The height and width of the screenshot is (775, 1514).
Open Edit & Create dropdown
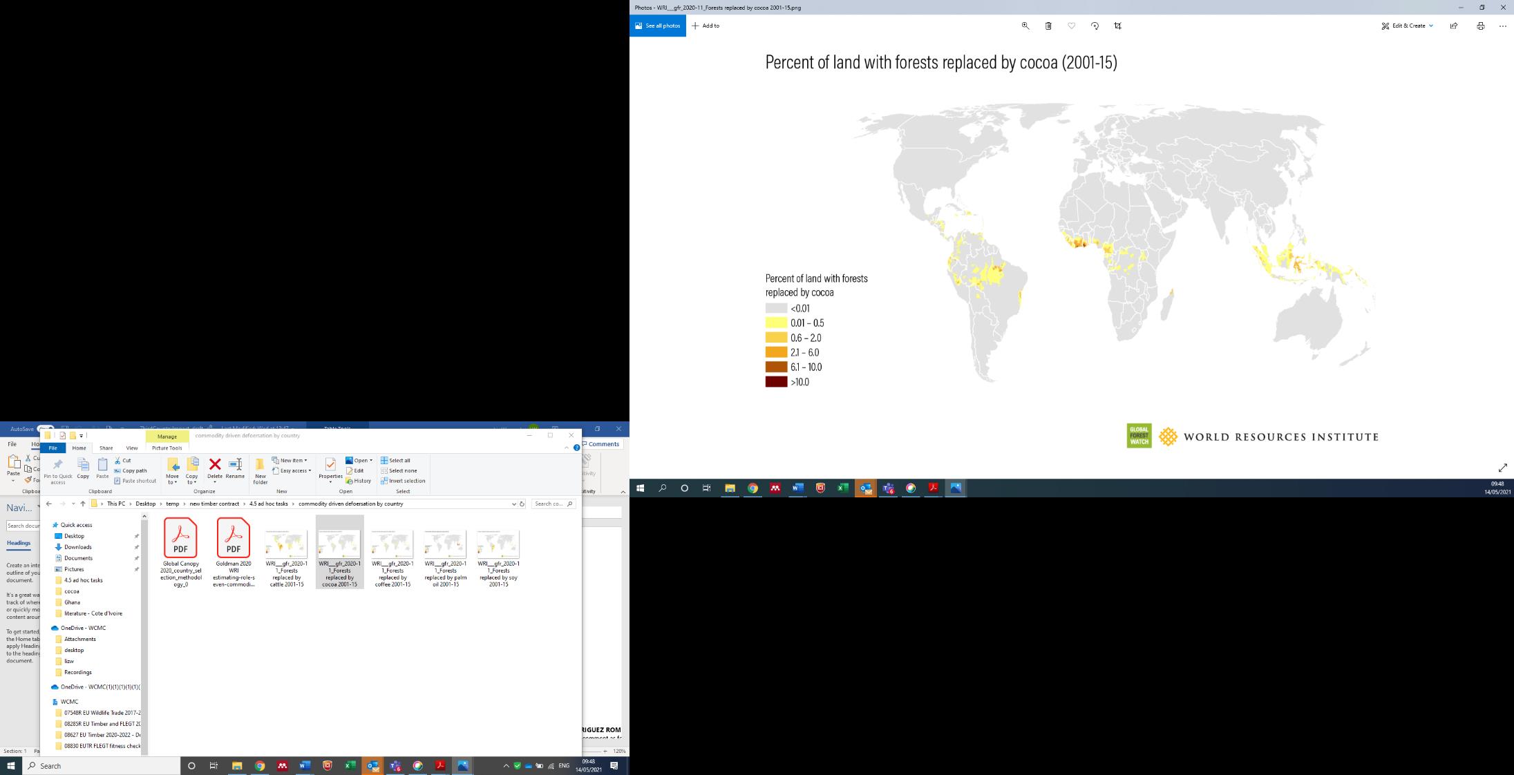[x=1407, y=26]
